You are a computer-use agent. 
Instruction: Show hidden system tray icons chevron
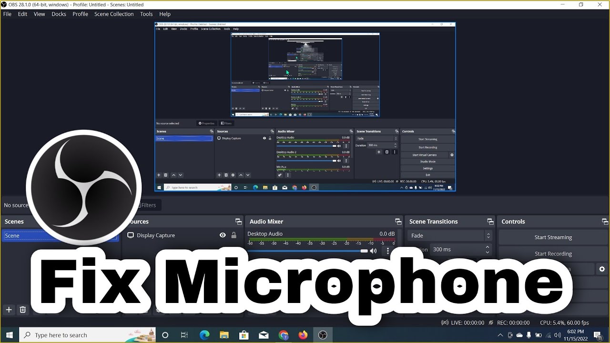click(x=500, y=335)
